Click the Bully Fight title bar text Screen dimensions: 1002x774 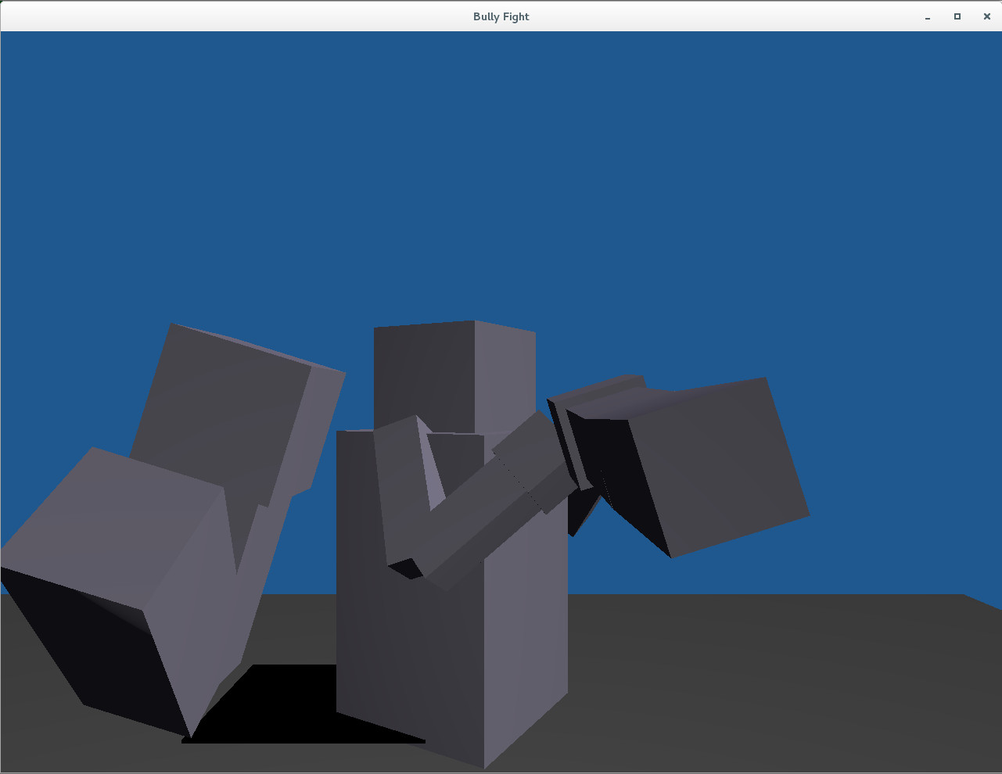click(501, 16)
